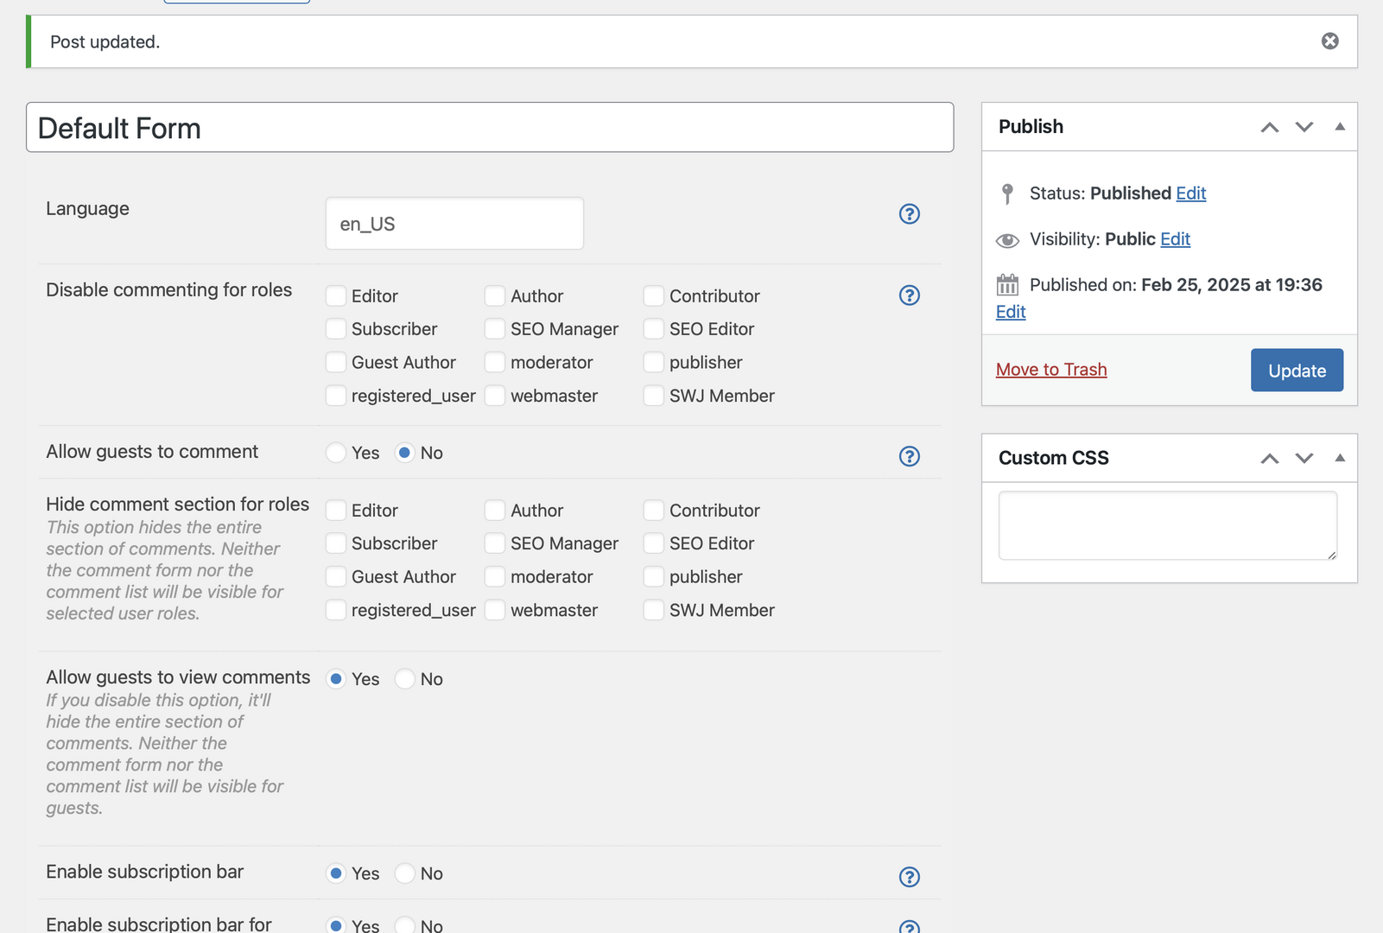Disable commenting for Contributor role
The image size is (1383, 933).
point(654,296)
